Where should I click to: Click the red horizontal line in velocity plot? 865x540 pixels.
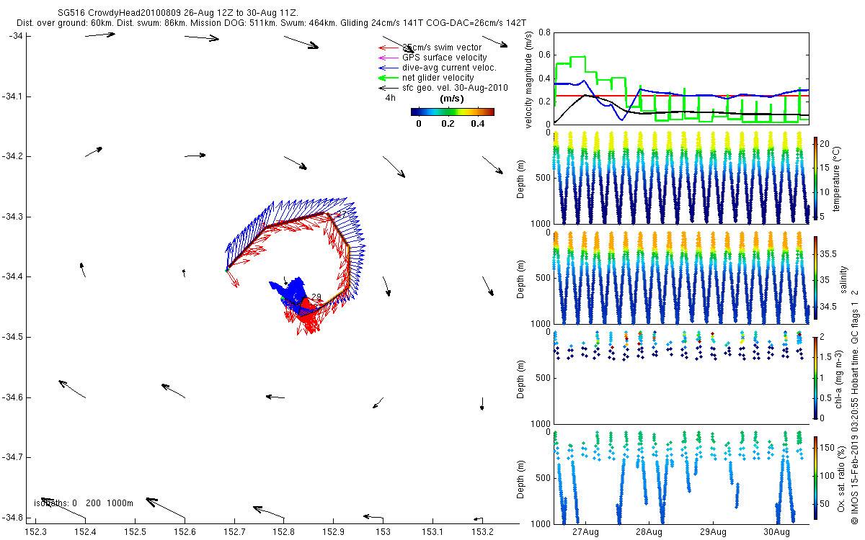(681, 95)
